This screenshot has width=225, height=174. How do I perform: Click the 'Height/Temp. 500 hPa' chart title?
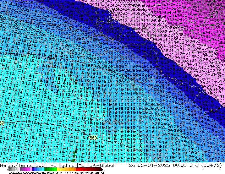[28, 165]
